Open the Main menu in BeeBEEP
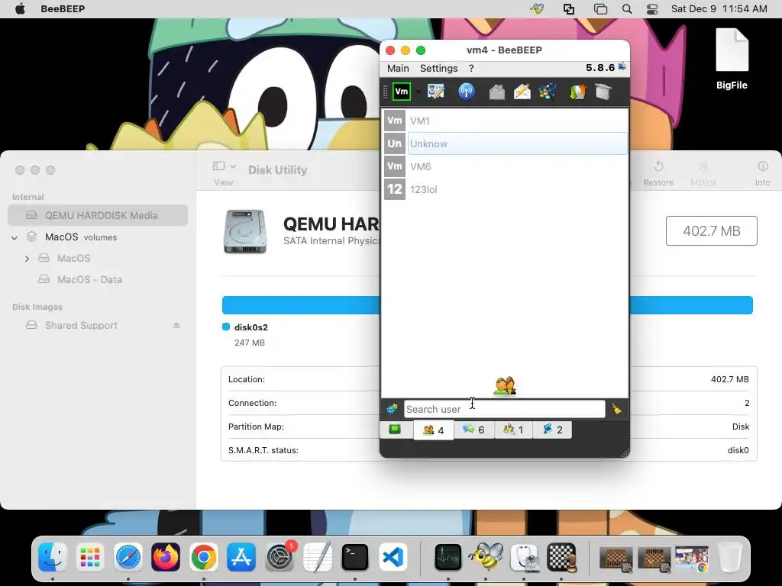The width and height of the screenshot is (782, 586). point(398,68)
